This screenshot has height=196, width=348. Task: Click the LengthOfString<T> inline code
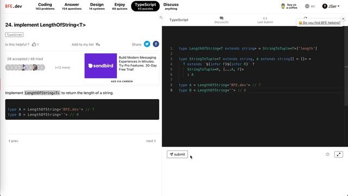click(42, 93)
